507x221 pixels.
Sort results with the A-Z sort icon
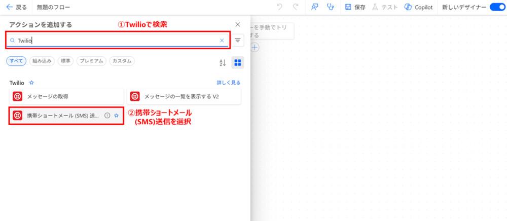tap(223, 63)
